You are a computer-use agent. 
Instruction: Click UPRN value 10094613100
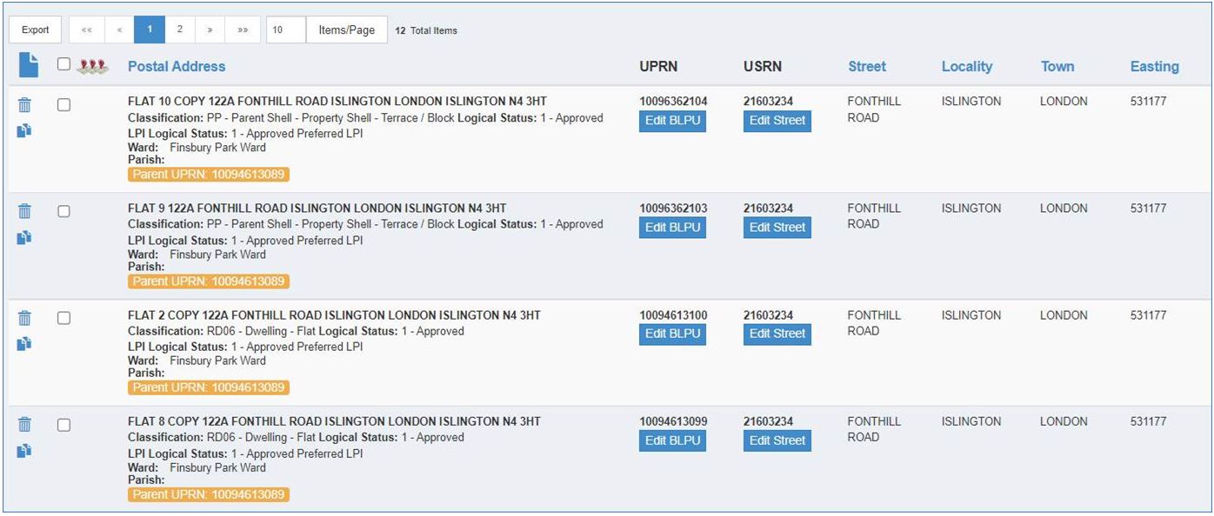(673, 315)
